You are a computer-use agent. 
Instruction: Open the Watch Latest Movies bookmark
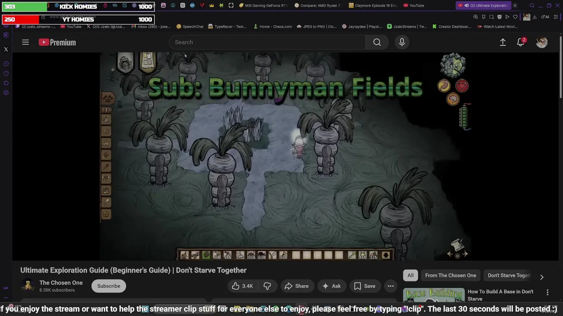pos(497,26)
